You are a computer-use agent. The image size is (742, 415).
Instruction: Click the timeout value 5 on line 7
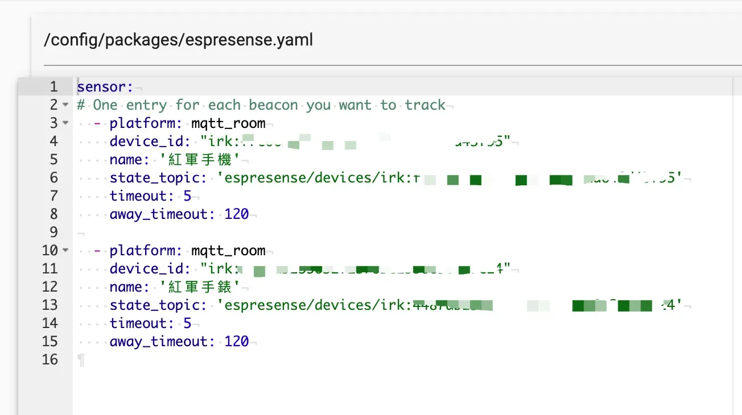pos(188,196)
